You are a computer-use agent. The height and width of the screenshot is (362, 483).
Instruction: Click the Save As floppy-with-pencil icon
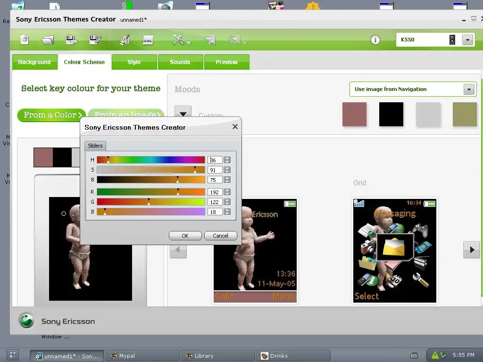[95, 40]
